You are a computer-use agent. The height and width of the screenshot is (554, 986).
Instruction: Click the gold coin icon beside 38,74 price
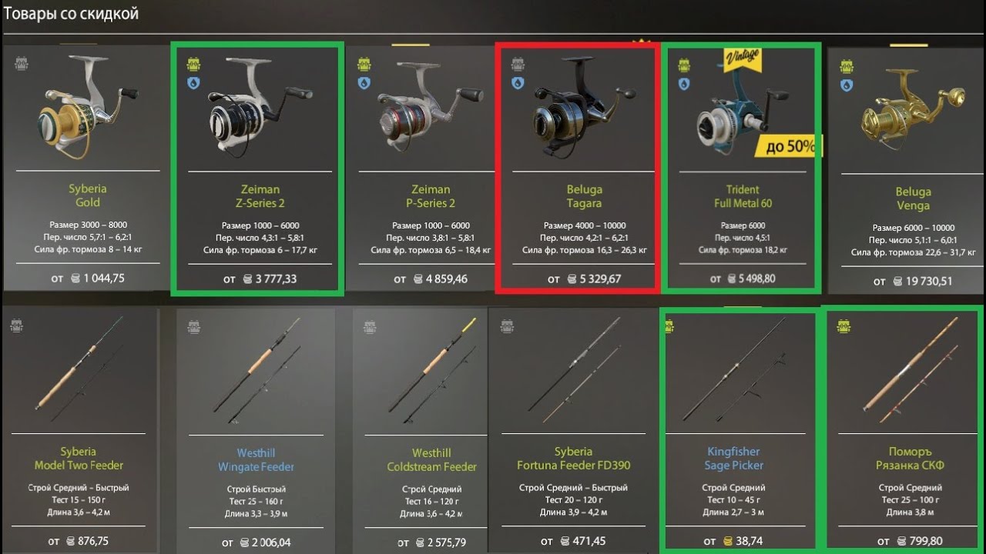[x=727, y=541]
